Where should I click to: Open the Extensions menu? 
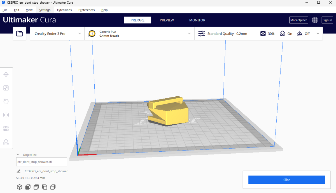(x=64, y=10)
